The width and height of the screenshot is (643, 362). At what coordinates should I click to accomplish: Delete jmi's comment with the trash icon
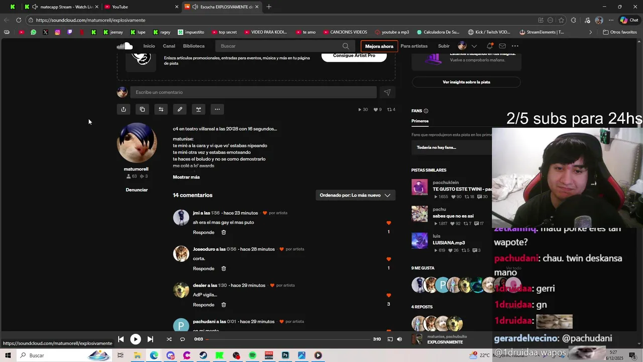224,232
